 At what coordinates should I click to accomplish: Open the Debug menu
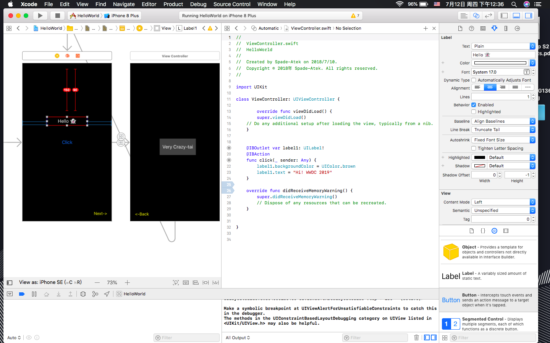[x=198, y=4]
